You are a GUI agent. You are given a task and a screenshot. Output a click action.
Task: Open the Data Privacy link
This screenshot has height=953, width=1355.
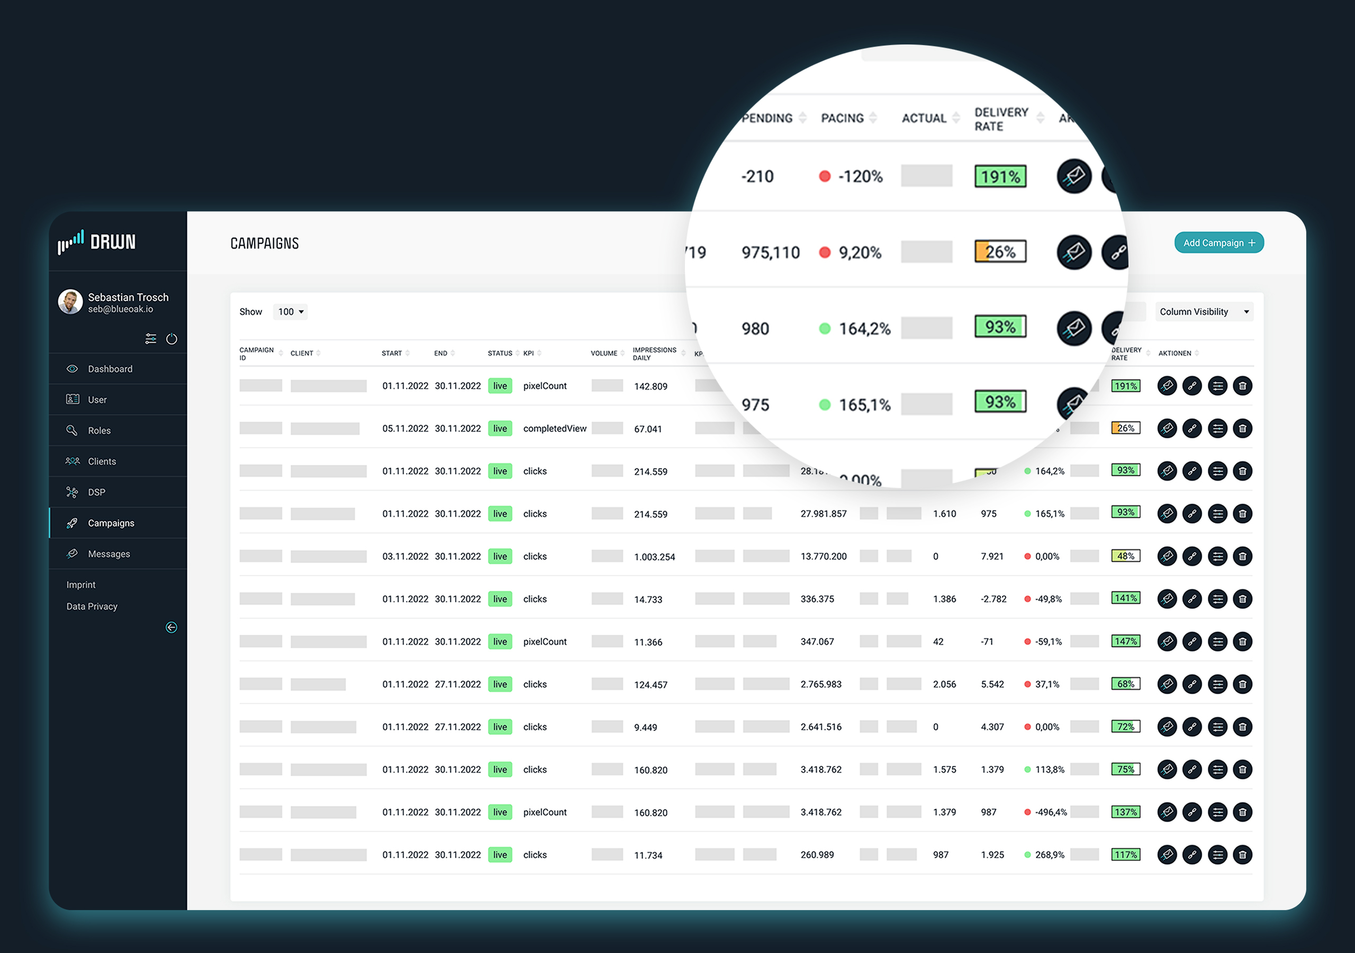pos(92,606)
